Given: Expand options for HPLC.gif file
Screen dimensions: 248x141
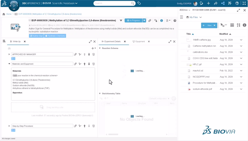Looking at the screenshot, I should tap(241, 64).
